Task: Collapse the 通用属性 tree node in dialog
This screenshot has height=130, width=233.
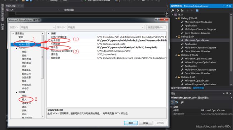Action: (x=13, y=34)
